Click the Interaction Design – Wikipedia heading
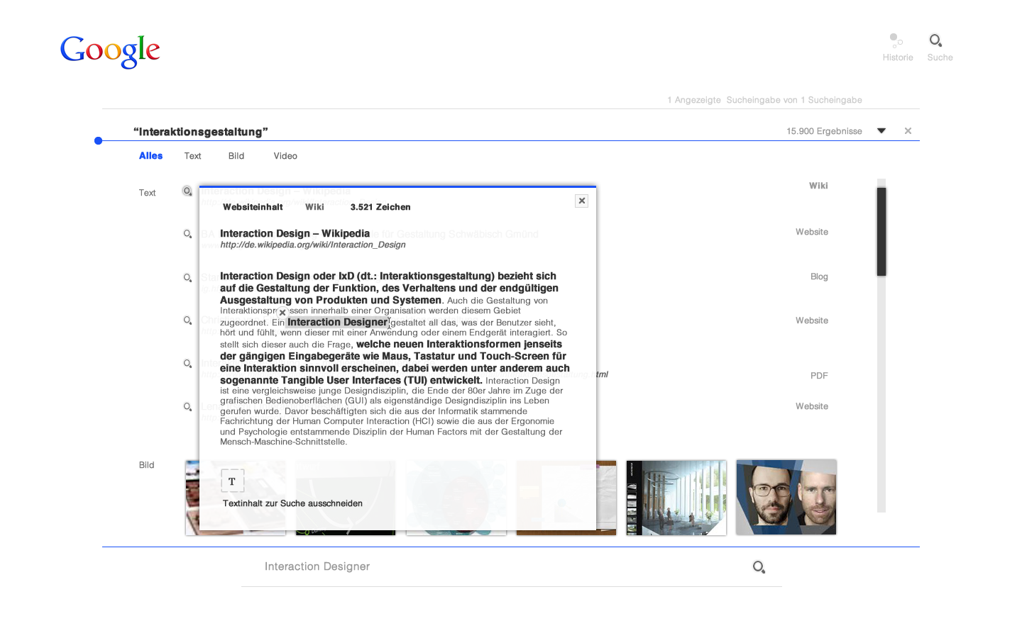The image size is (1022, 638). [x=295, y=233]
